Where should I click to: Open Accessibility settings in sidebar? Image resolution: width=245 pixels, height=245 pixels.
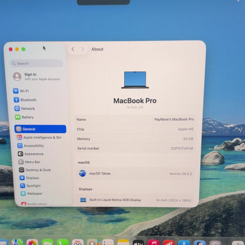[31, 145]
